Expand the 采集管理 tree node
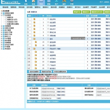 2,43
